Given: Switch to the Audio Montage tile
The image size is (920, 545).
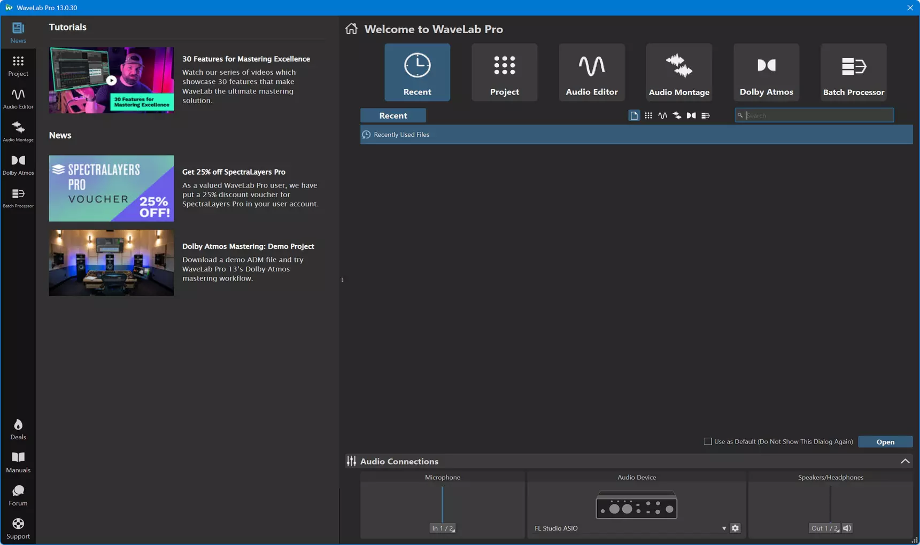Looking at the screenshot, I should tap(679, 72).
